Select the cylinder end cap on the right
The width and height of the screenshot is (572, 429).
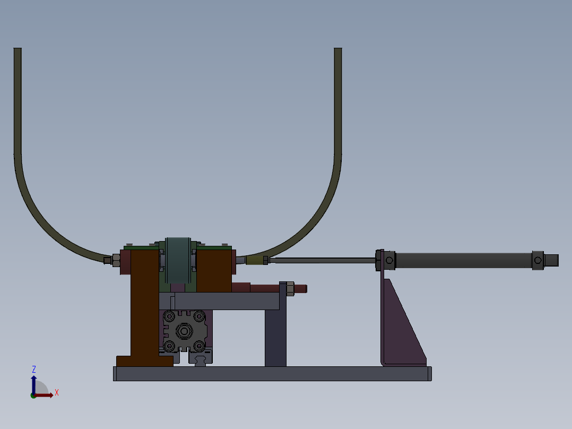538,260
